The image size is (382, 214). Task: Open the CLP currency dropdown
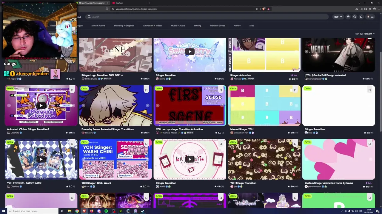(338, 17)
